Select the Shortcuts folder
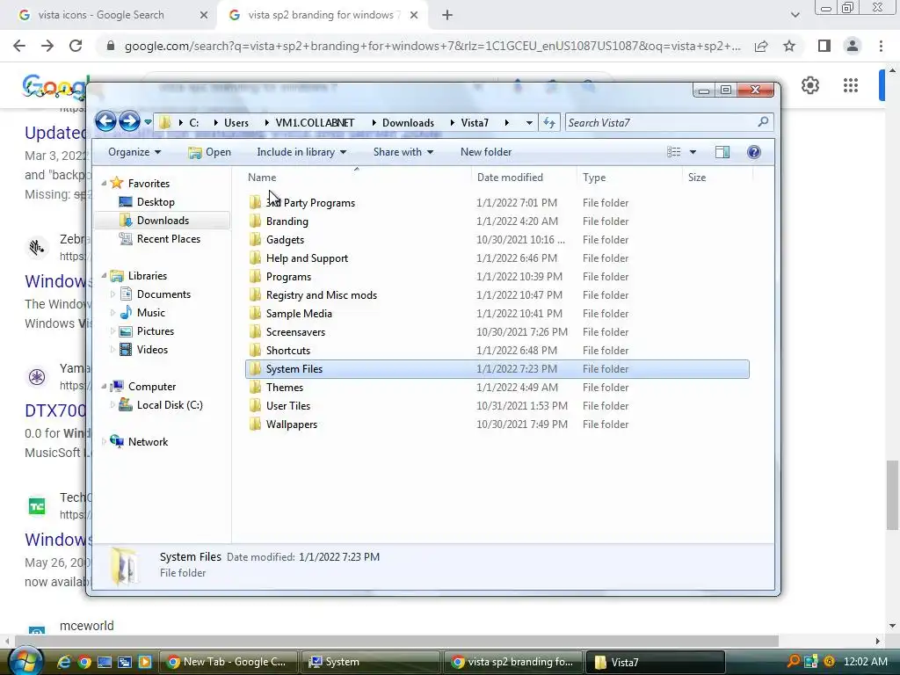The width and height of the screenshot is (900, 675). click(497, 350)
